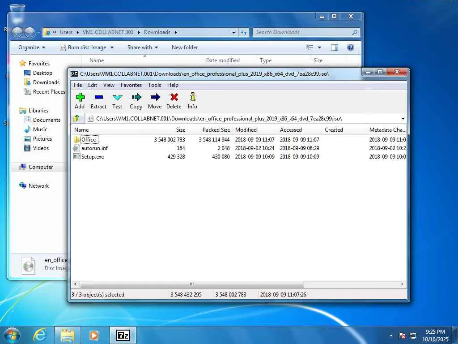Click the search magnifier in Explorer
Viewport: 458px width, 344px height.
tap(355, 32)
